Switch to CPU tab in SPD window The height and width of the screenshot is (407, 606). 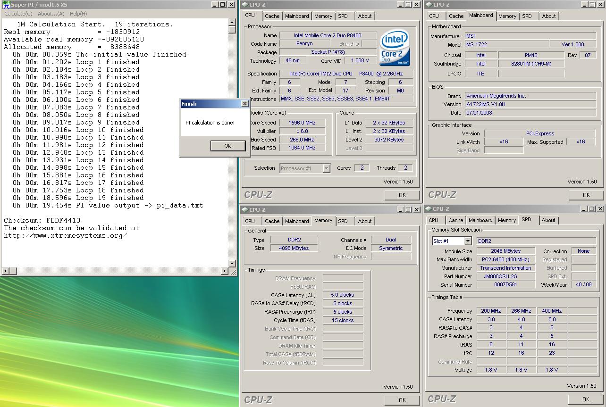click(x=434, y=220)
